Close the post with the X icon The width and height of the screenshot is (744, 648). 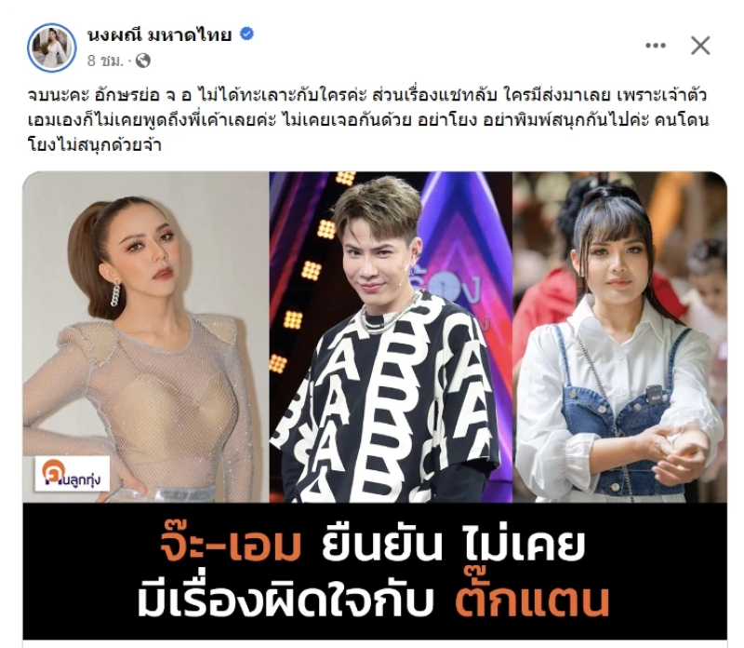click(700, 46)
